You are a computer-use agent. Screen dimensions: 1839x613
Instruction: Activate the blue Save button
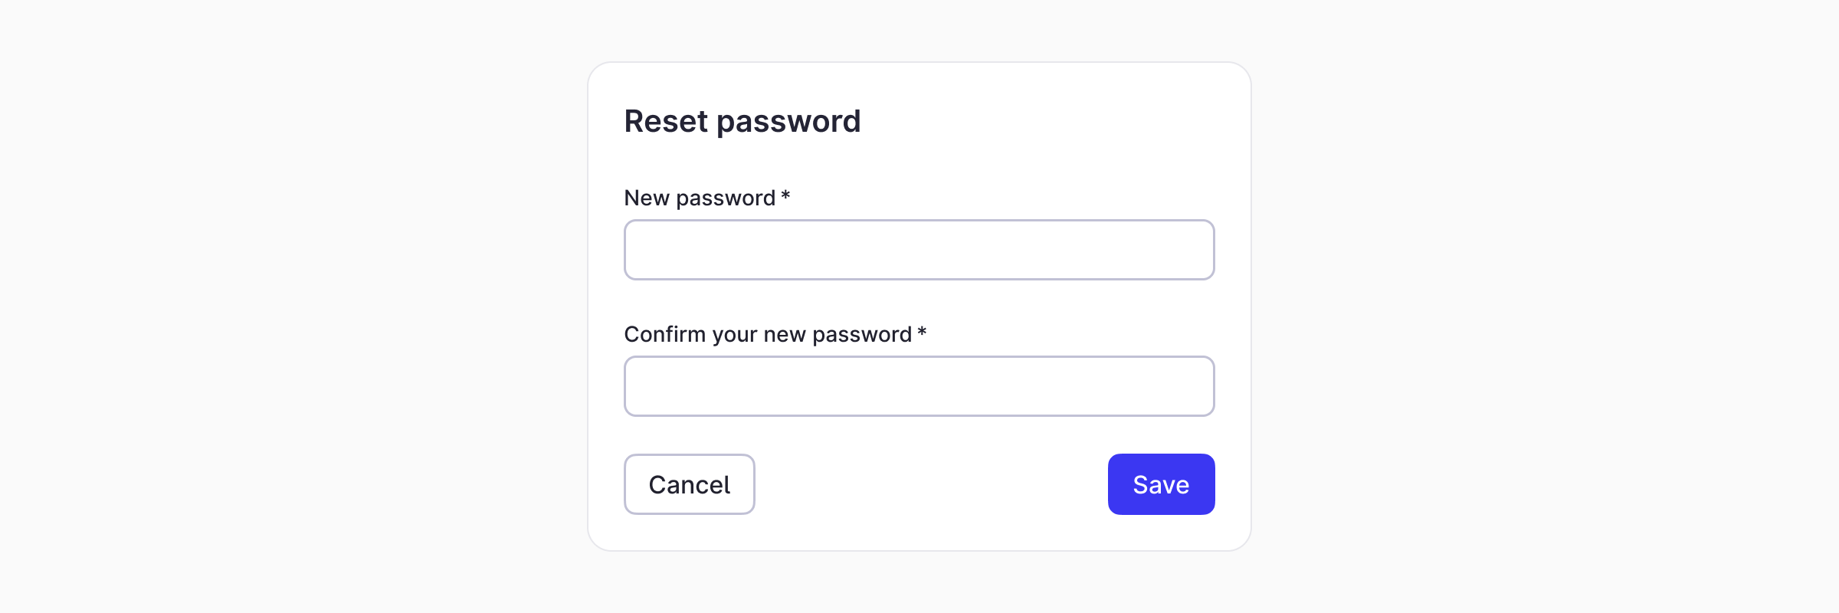coord(1161,484)
